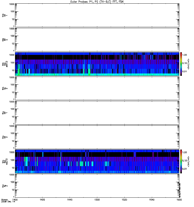Click the '1520' time axis label
194x207 pixels.
[x=124, y=199]
